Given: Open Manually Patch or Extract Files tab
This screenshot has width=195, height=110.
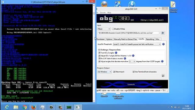Looking at the screenshot, I should [x=125, y=39].
